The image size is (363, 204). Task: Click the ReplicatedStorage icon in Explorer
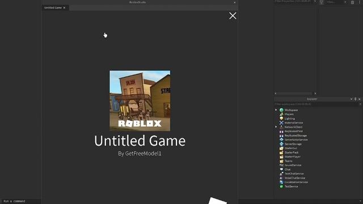click(x=281, y=135)
